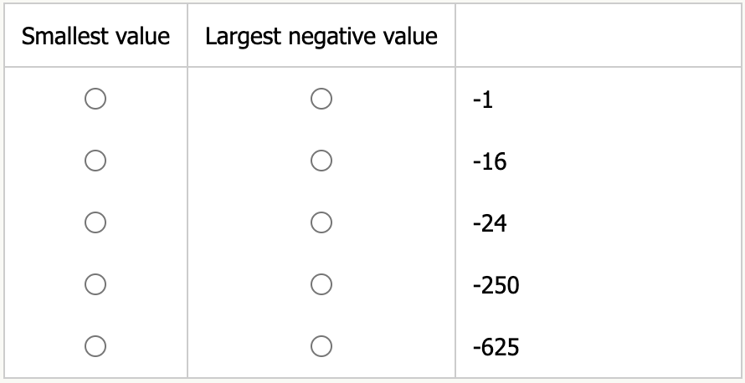
Task: Click the Largest negative value column header
Action: pyautogui.click(x=321, y=37)
